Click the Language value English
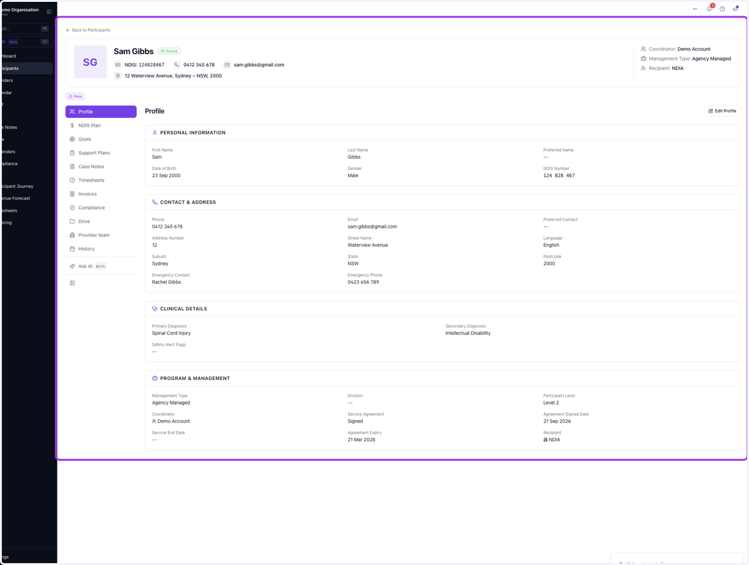Viewport: 749px width, 565px height. coord(551,245)
